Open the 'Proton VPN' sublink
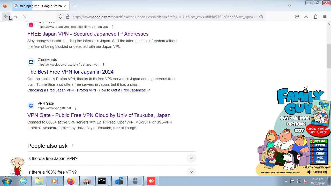The height and width of the screenshot is (186, 331). (86, 90)
